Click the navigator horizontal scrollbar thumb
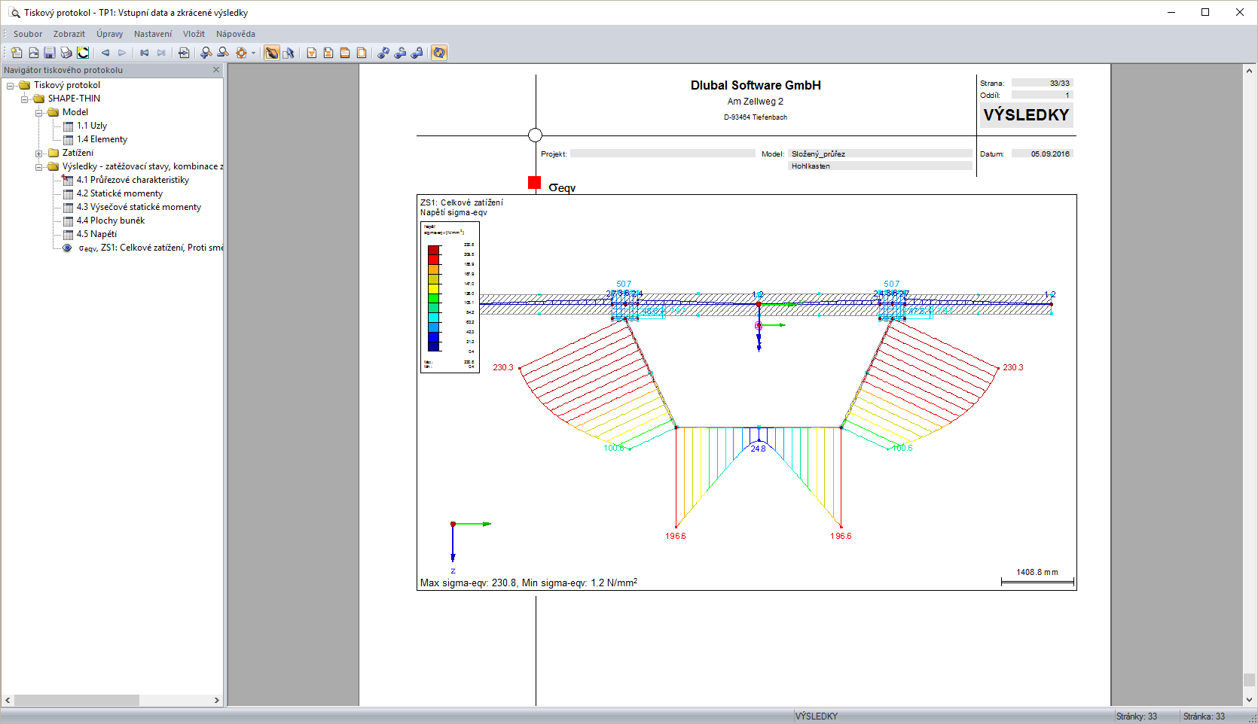This screenshot has width=1258, height=724. 77,700
